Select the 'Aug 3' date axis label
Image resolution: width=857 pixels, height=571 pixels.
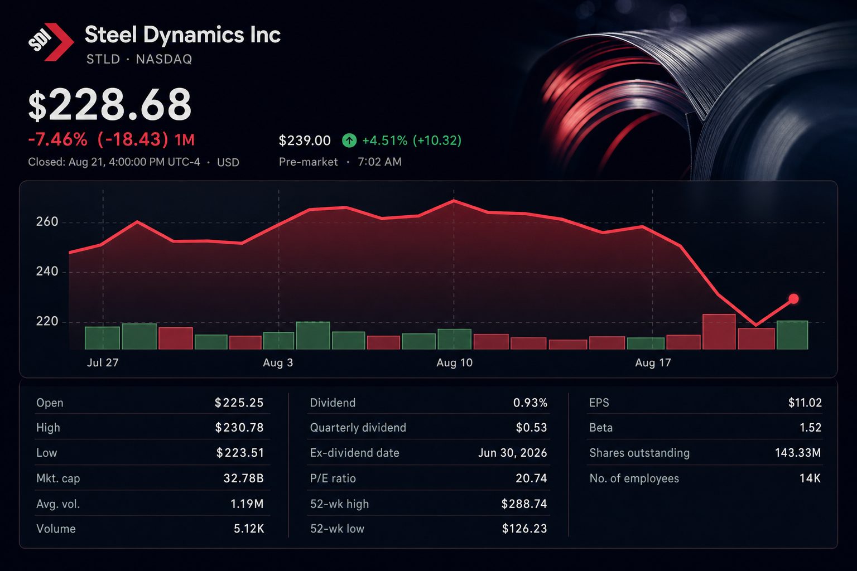click(x=278, y=362)
